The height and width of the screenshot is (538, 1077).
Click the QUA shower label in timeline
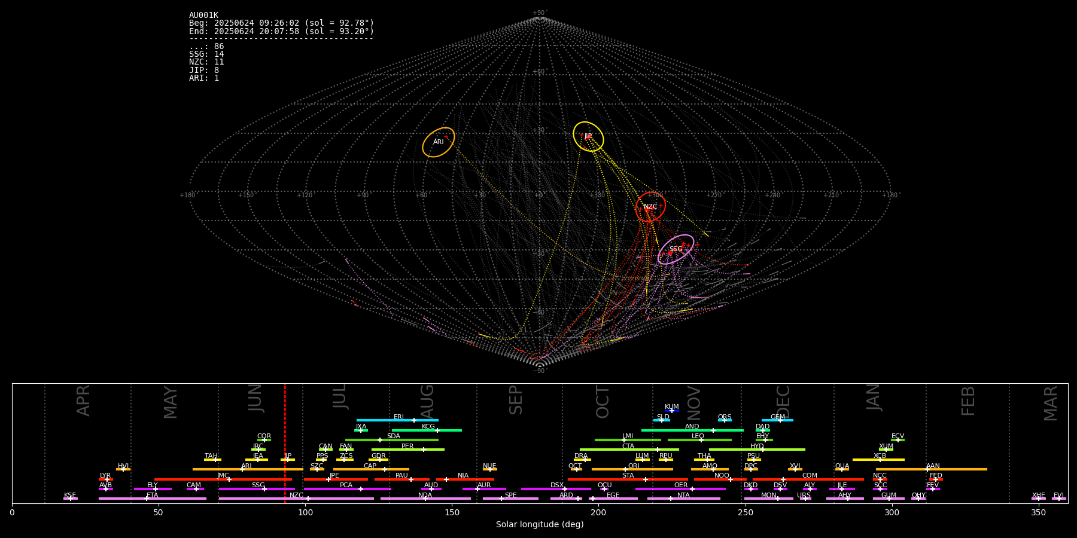coord(842,466)
